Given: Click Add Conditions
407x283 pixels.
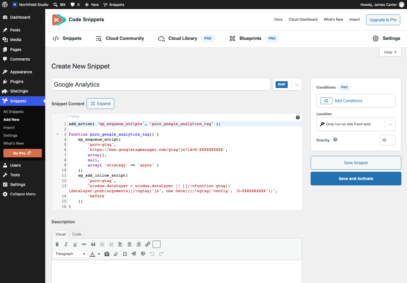Looking at the screenshot, I should pyautogui.click(x=356, y=101).
